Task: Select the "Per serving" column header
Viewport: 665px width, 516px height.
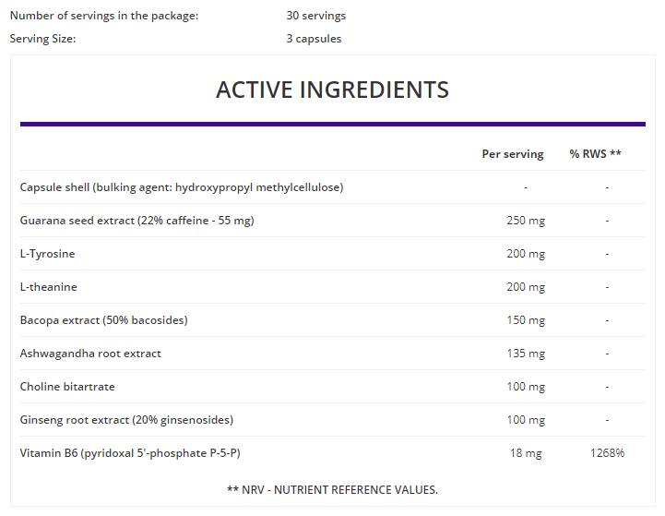Action: (513, 154)
